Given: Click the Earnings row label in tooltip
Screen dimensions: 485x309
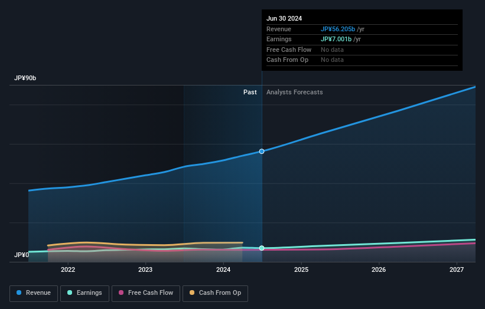Looking at the screenshot, I should (279, 39).
